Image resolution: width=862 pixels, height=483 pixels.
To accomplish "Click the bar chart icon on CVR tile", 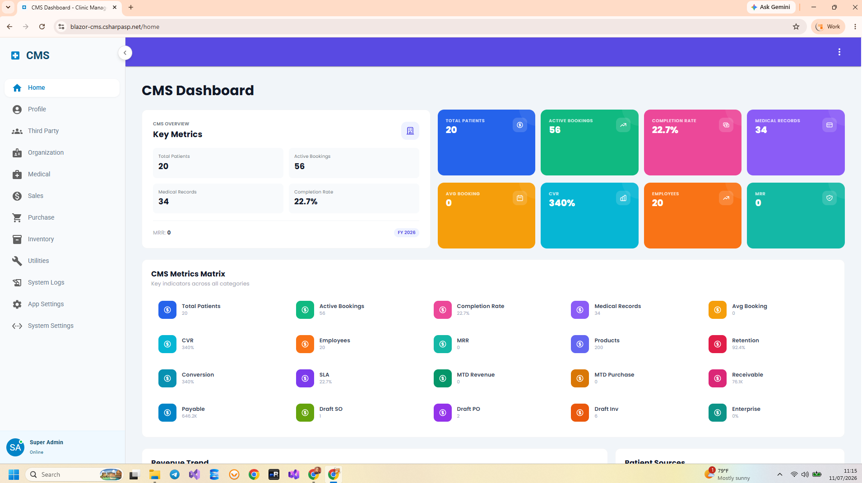I will [623, 198].
